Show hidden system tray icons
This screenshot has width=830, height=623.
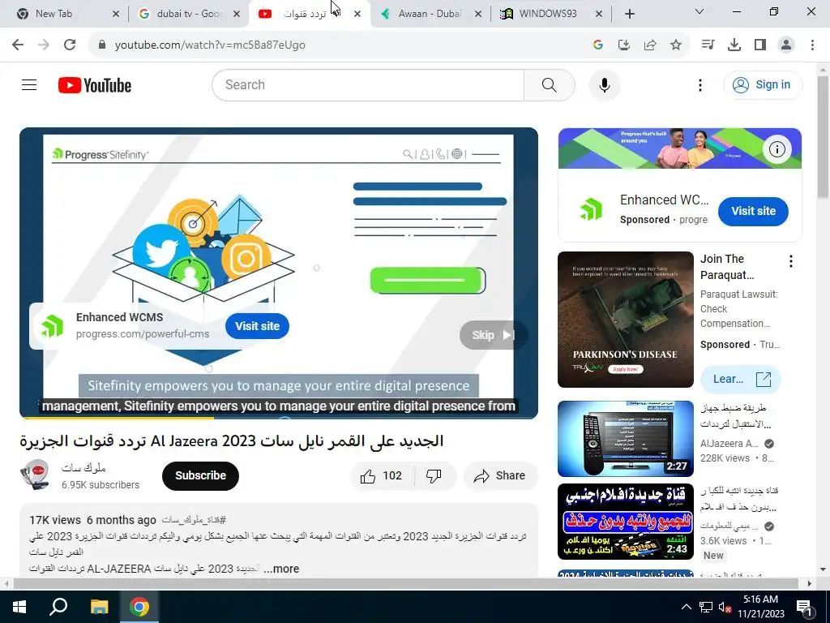[686, 607]
